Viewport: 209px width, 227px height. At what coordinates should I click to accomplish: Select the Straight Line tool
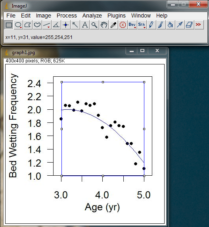[47, 25]
